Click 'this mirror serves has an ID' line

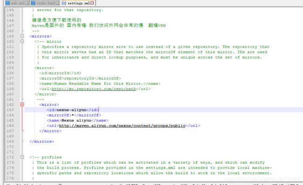pos(154,52)
